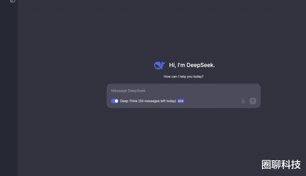
Task: Open the sidebar with the top-left panel icon
Action: (12, 1)
